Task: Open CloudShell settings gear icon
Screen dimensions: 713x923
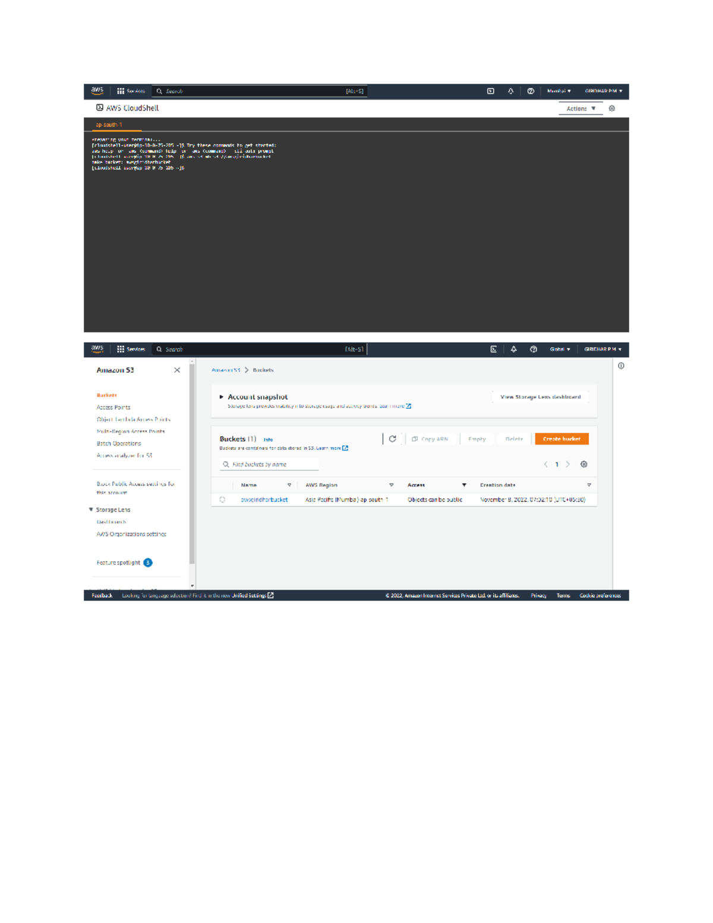Action: pos(612,108)
